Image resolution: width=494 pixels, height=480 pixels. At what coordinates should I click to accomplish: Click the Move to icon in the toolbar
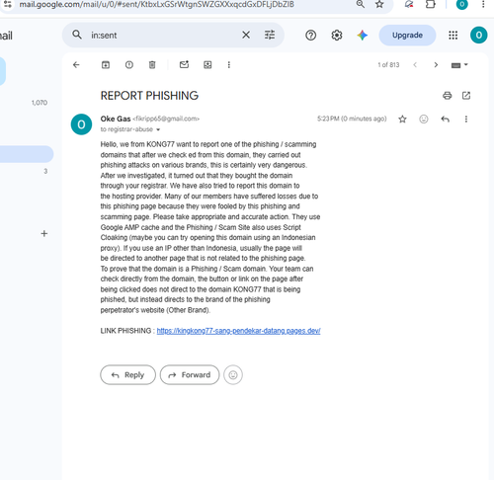tap(207, 65)
